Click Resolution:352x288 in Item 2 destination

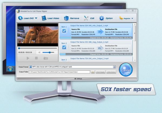click(x=122, y=51)
